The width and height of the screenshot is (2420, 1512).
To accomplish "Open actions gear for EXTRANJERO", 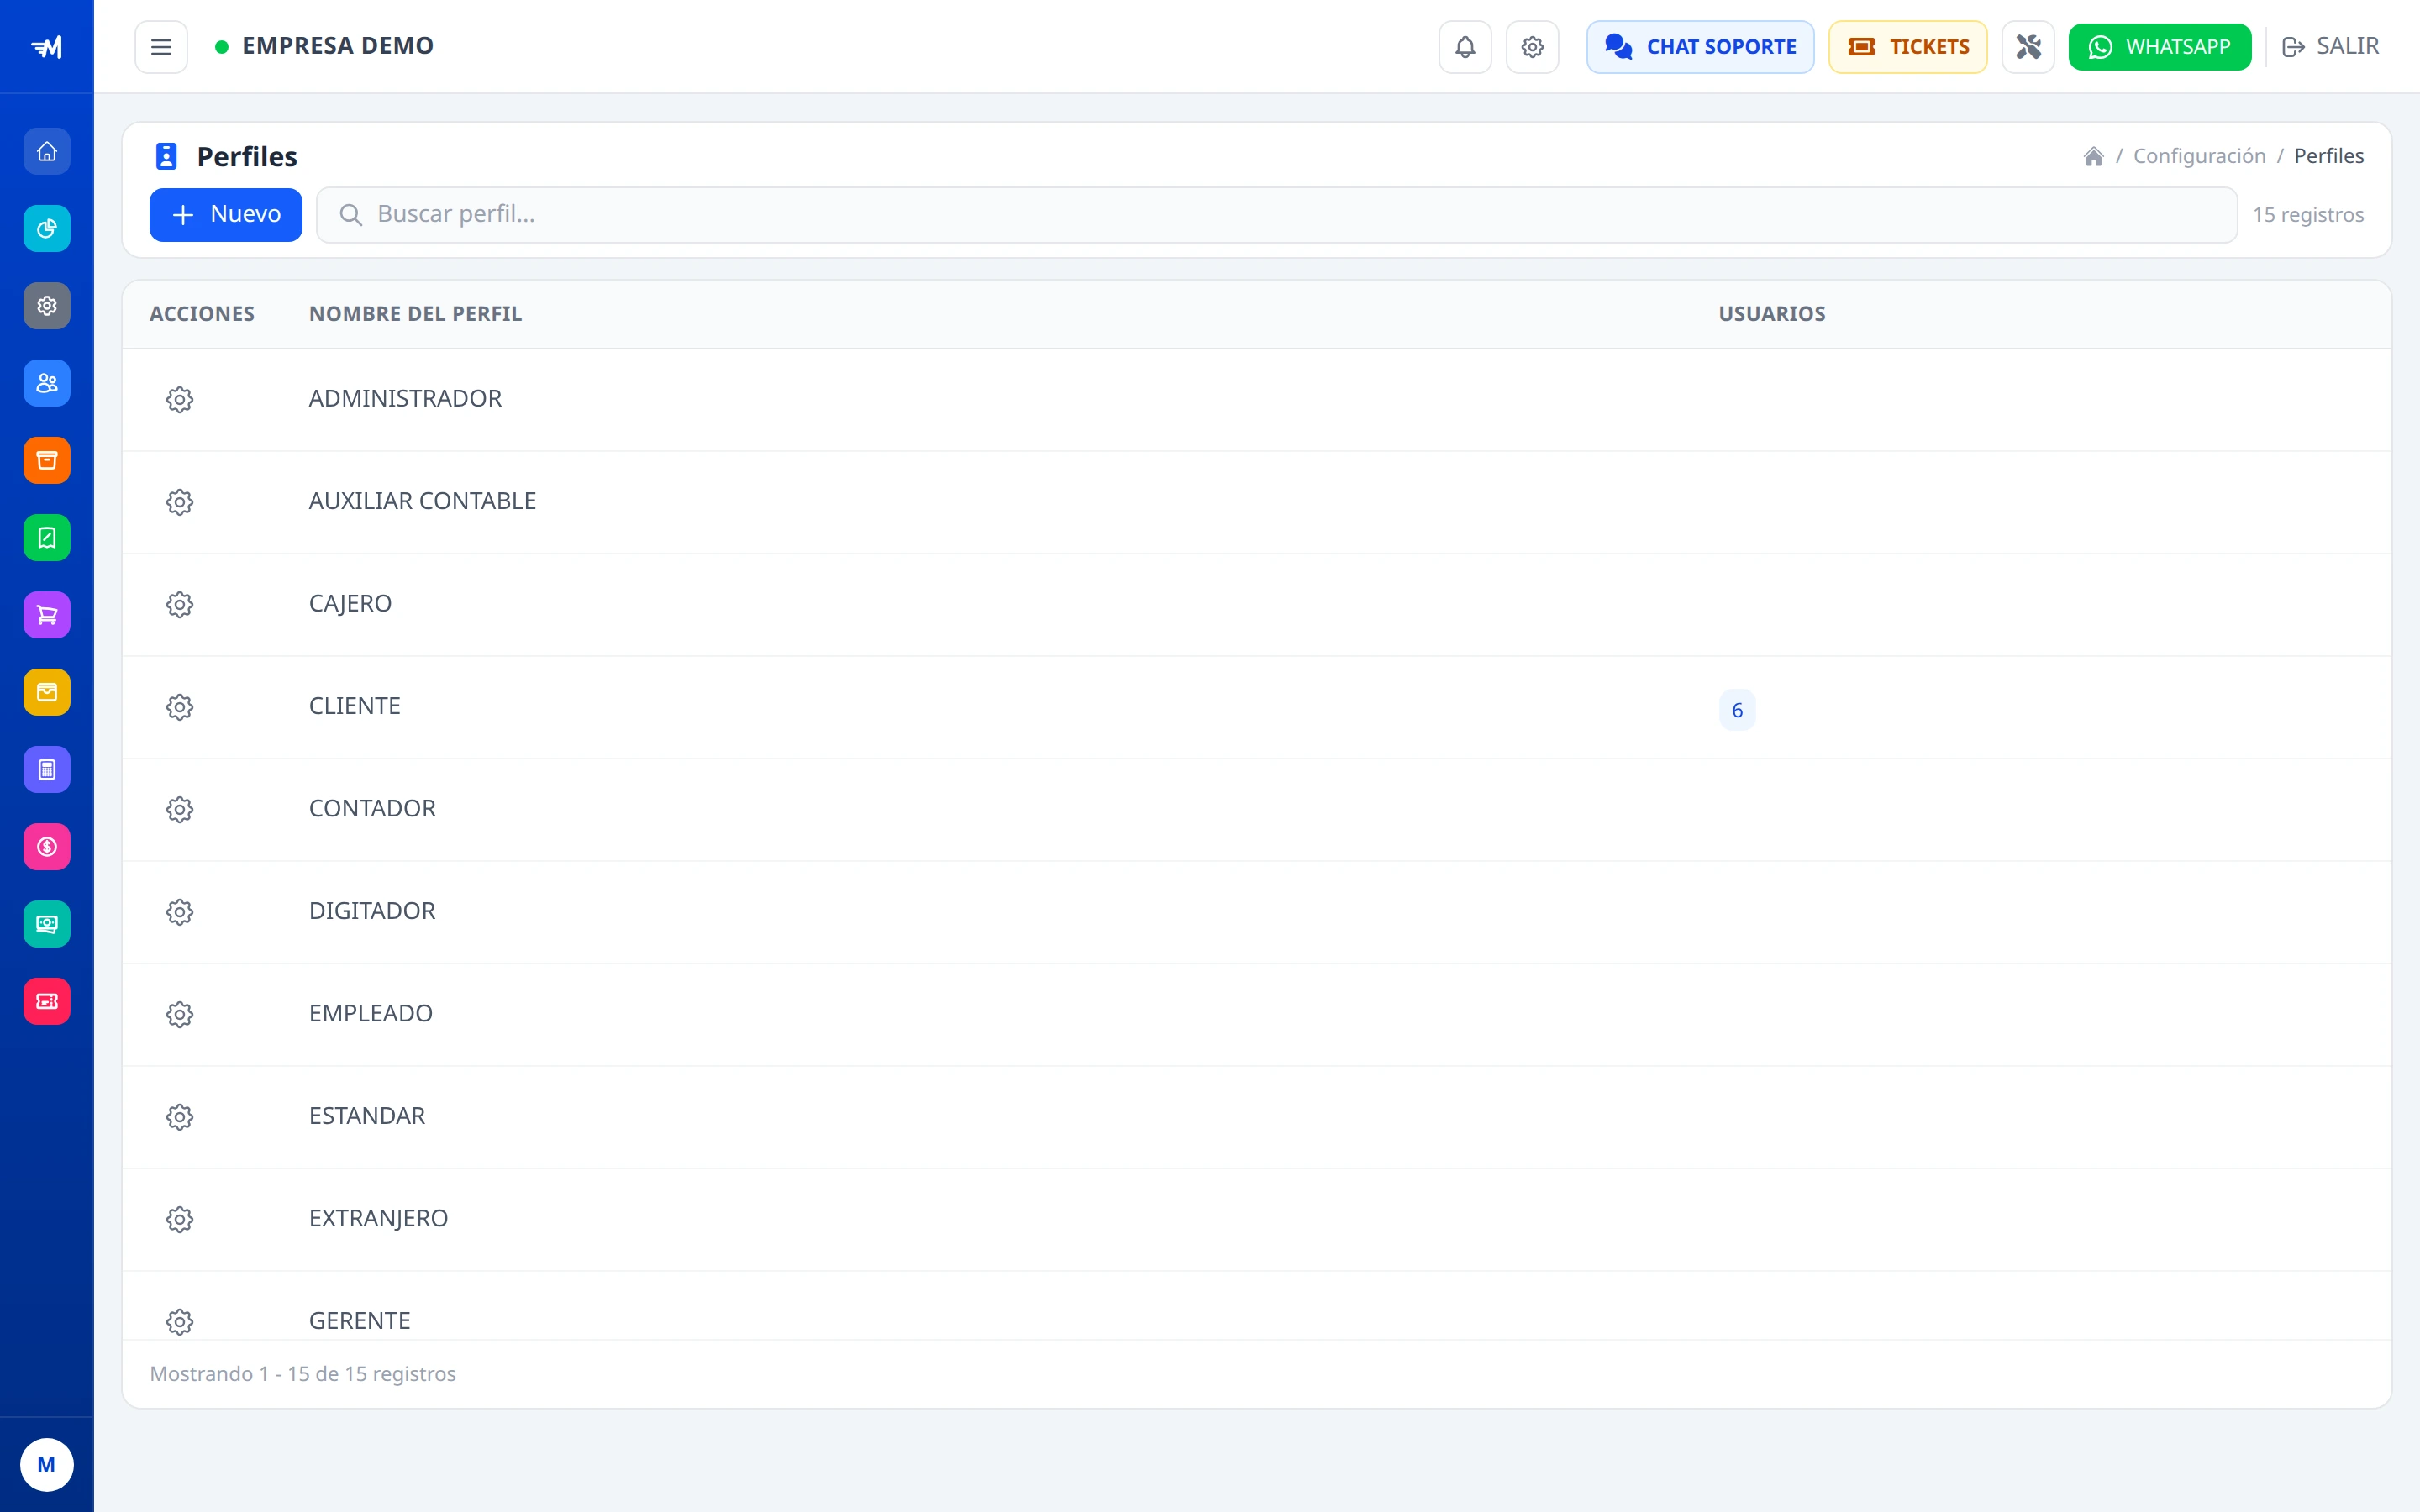I will coord(180,1220).
